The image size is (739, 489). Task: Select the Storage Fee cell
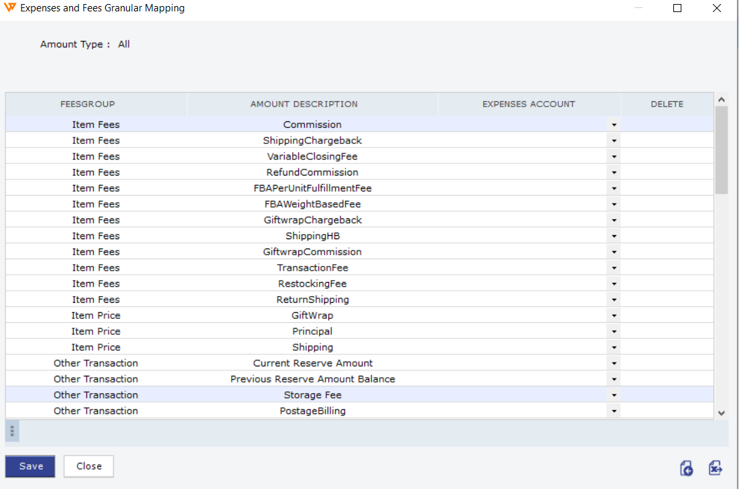312,395
